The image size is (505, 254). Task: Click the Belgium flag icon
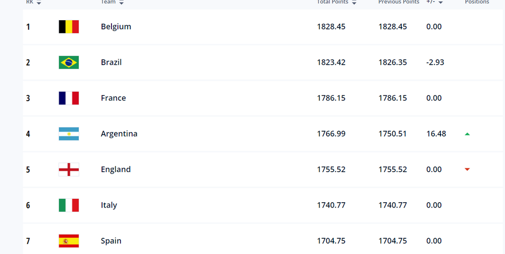[69, 27]
